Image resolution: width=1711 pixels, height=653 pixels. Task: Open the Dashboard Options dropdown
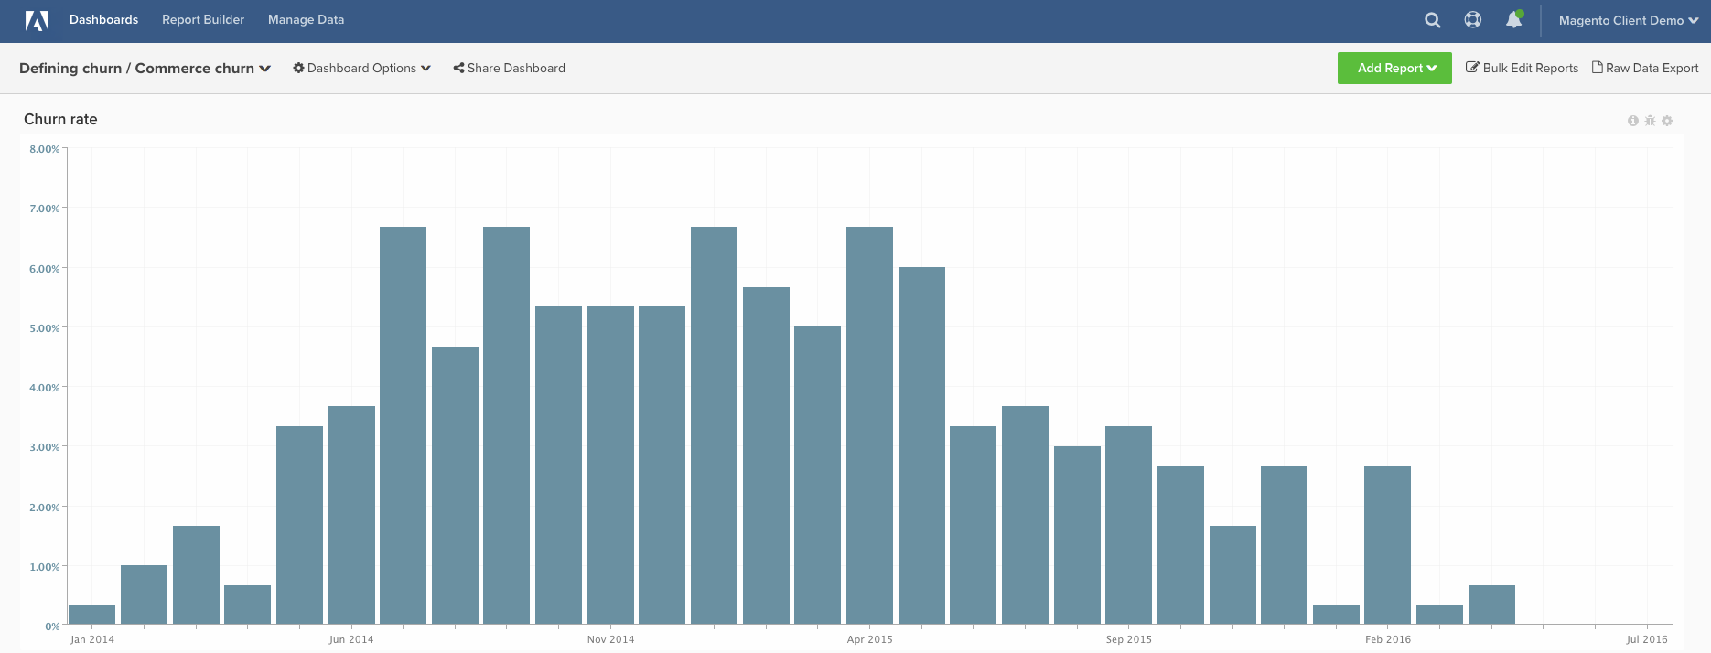pos(361,69)
